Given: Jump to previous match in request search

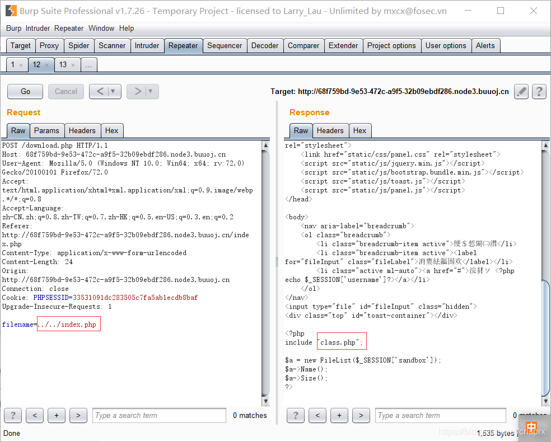Looking at the screenshot, I should [35, 416].
